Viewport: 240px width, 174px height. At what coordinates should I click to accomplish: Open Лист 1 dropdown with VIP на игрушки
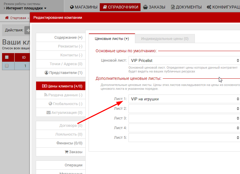[184, 99]
